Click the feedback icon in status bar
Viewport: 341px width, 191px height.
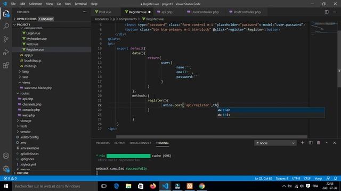coord(328,178)
